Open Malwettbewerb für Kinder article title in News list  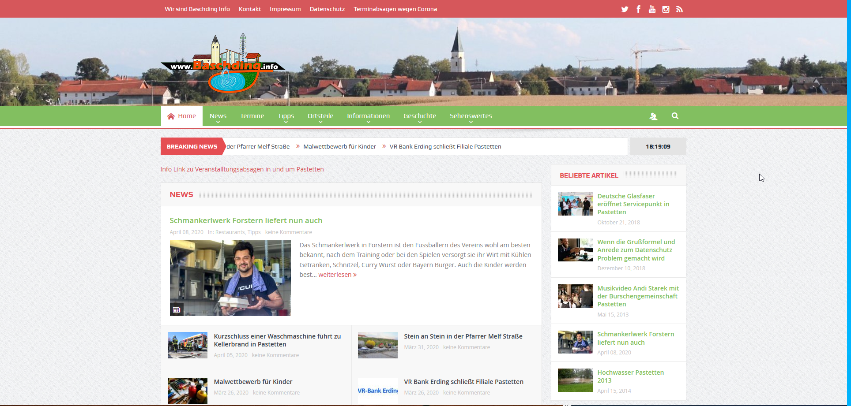click(x=253, y=382)
